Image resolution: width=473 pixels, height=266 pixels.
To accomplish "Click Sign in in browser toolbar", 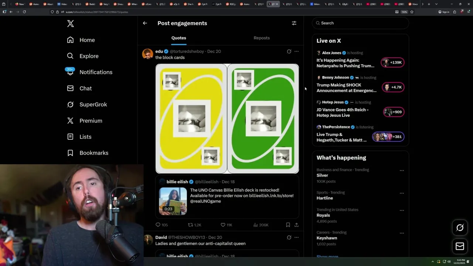I will [x=444, y=12].
